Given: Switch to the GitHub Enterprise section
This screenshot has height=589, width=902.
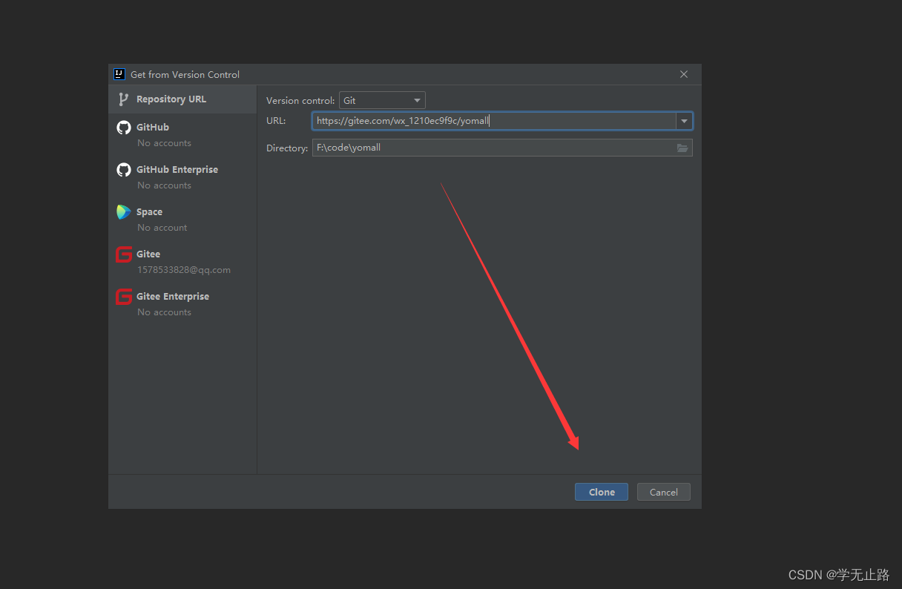Looking at the screenshot, I should (x=182, y=177).
